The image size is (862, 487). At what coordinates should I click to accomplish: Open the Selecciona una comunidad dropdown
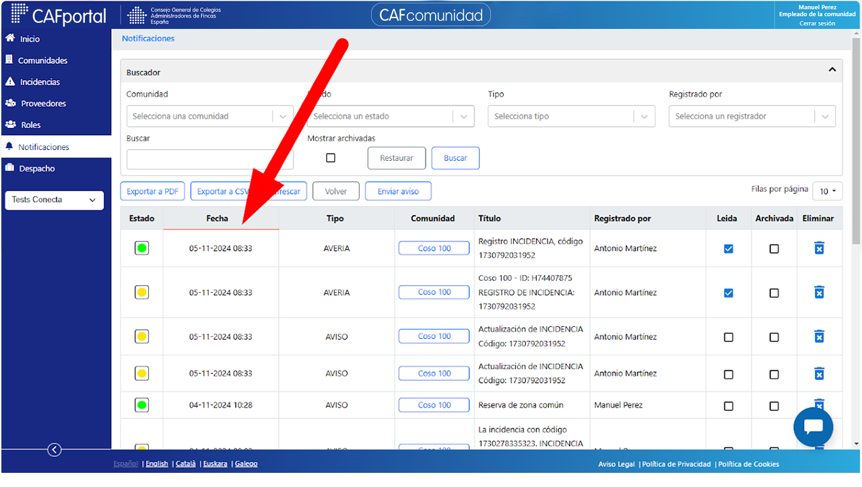point(210,116)
